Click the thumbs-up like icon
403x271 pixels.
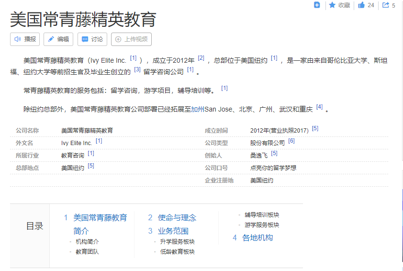click(361, 5)
